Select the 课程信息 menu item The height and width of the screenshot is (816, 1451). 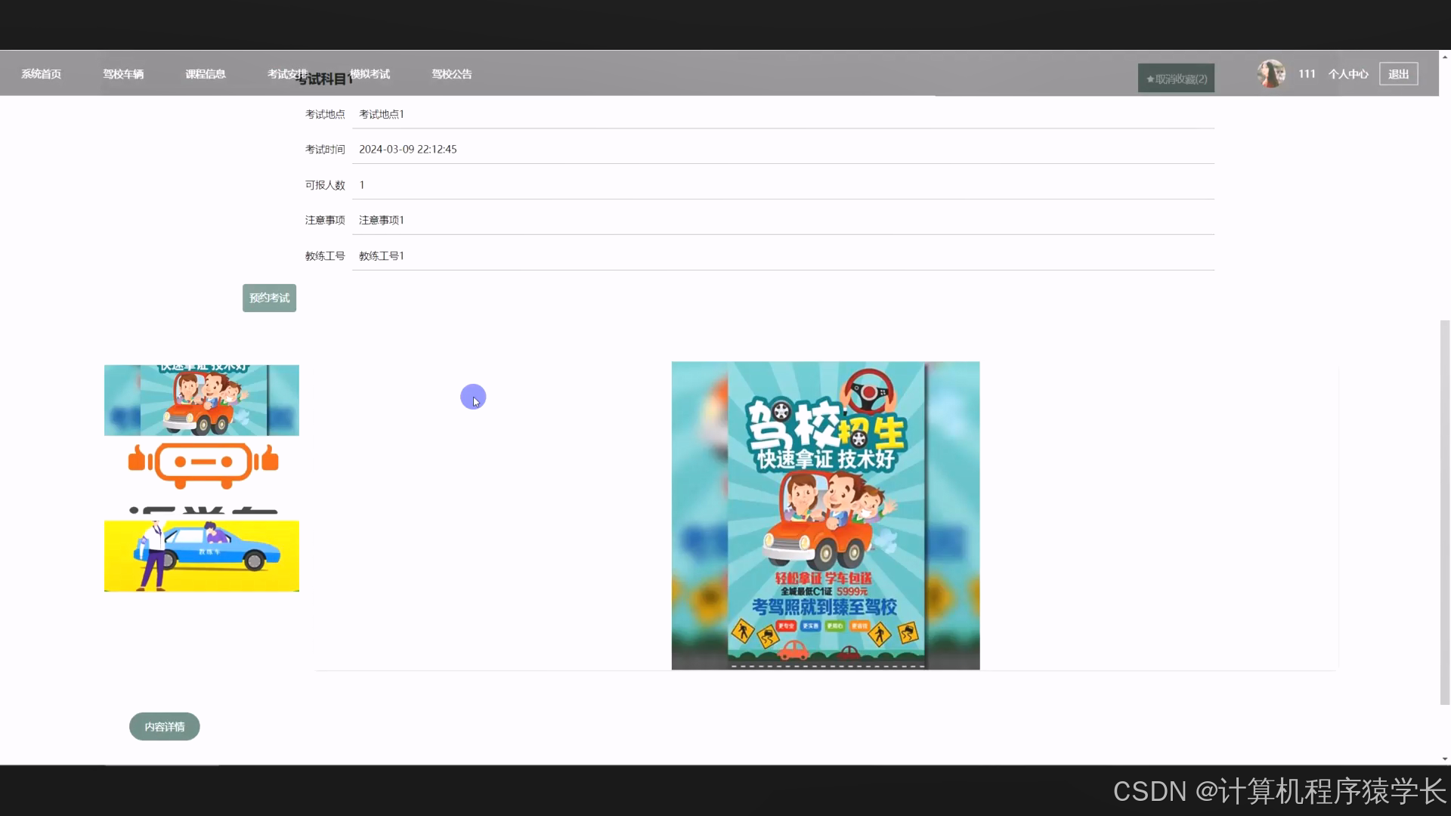tap(206, 74)
